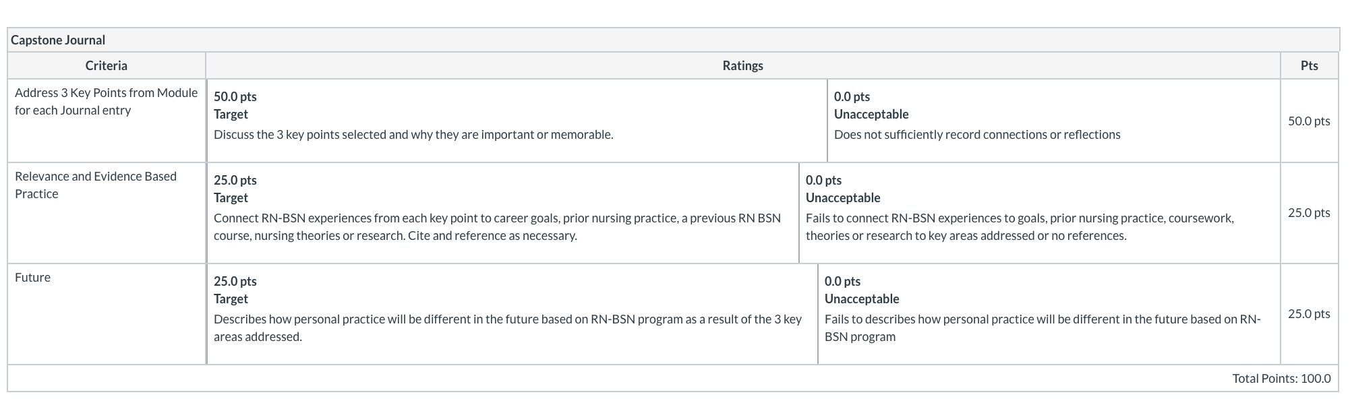The width and height of the screenshot is (1350, 403).
Task: Select 0.0 pts Unacceptable rating for key points
Action: [x=1053, y=121]
